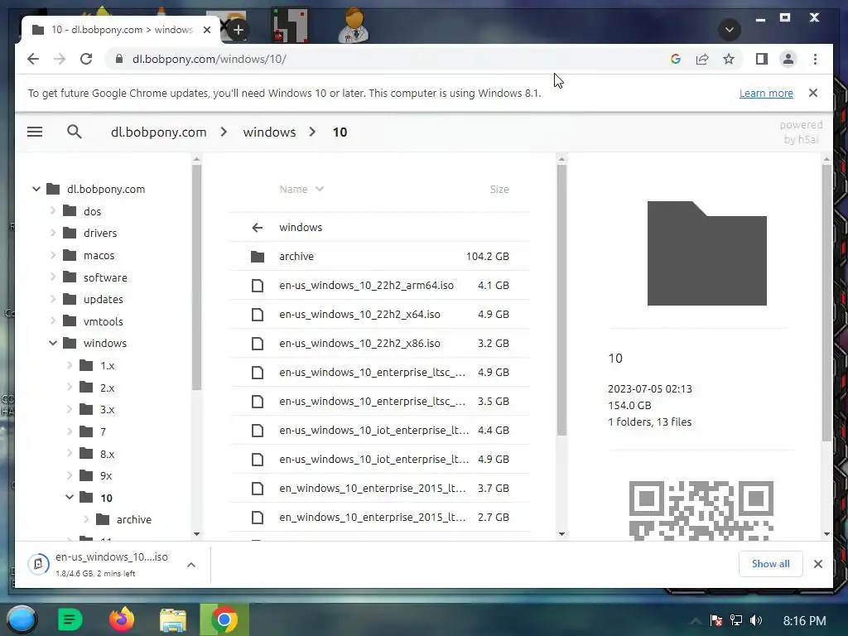Open the Start orb on taskbar
The image size is (848, 636).
(x=22, y=619)
